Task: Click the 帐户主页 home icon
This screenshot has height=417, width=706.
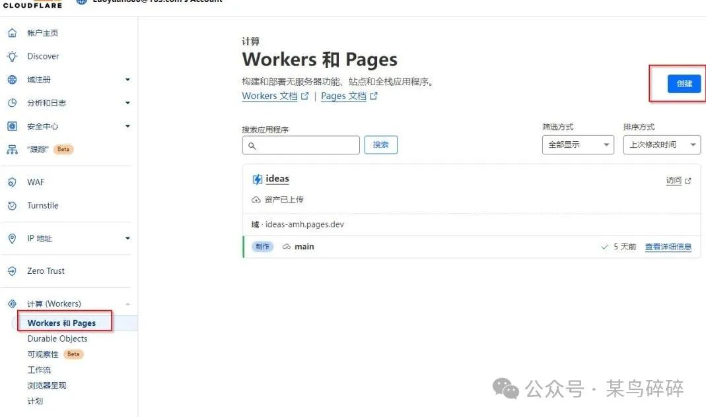Action: pyautogui.click(x=12, y=33)
